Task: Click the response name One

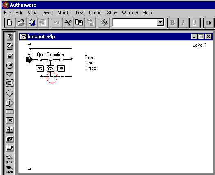Action: pyautogui.click(x=89, y=57)
